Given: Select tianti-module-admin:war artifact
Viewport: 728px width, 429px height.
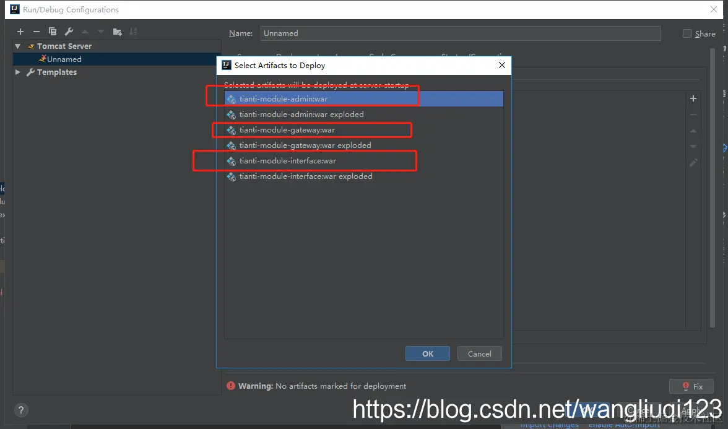Looking at the screenshot, I should click(x=363, y=99).
